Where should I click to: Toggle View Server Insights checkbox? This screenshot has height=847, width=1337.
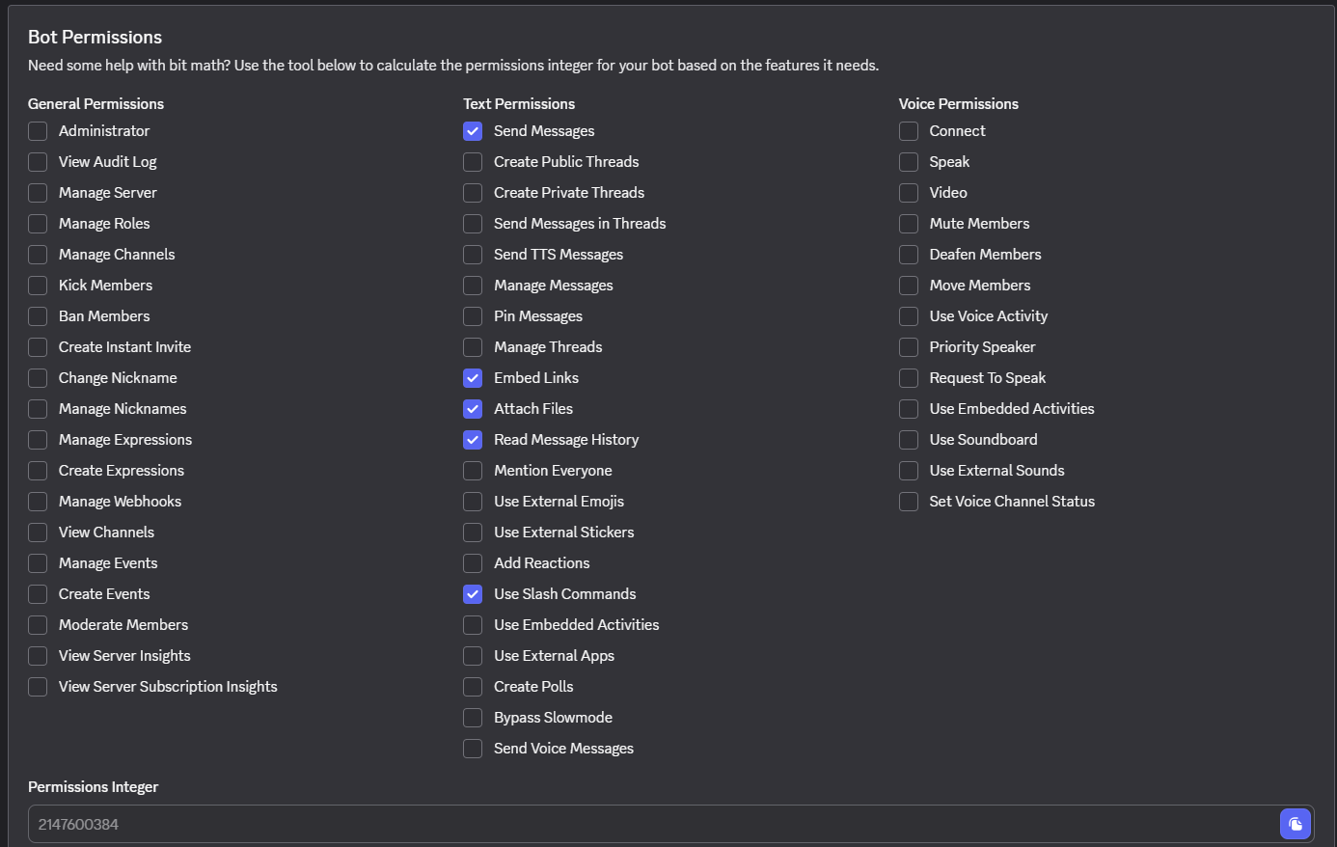(38, 656)
